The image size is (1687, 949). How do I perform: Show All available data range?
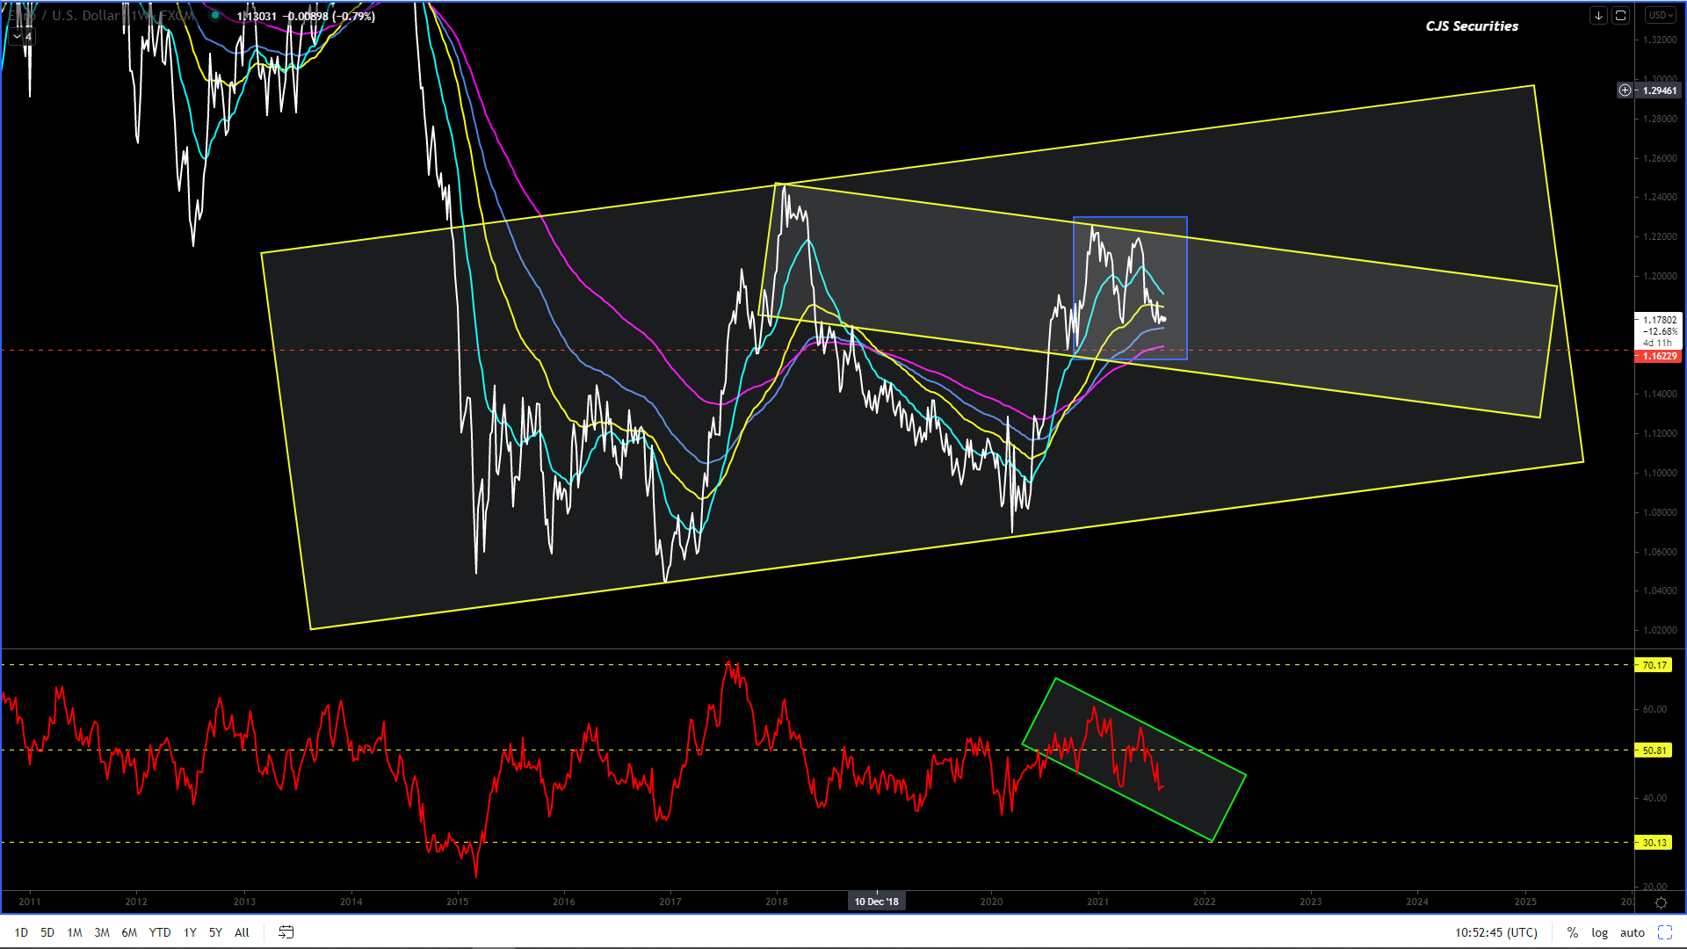point(242,932)
